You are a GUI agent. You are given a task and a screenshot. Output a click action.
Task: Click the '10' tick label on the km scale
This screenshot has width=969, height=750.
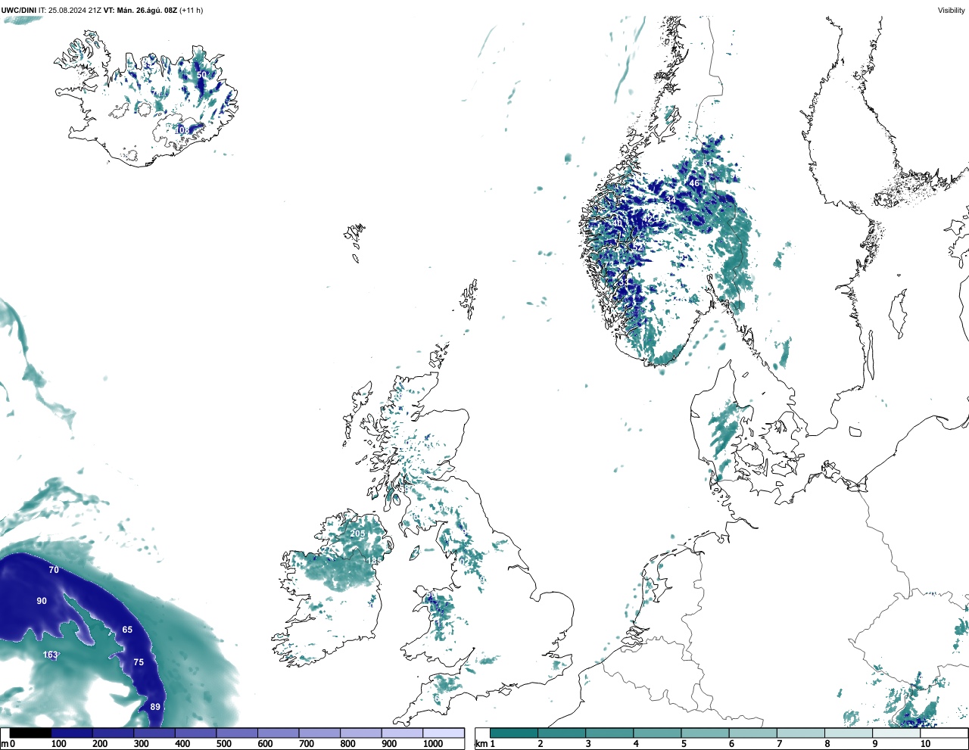point(925,744)
